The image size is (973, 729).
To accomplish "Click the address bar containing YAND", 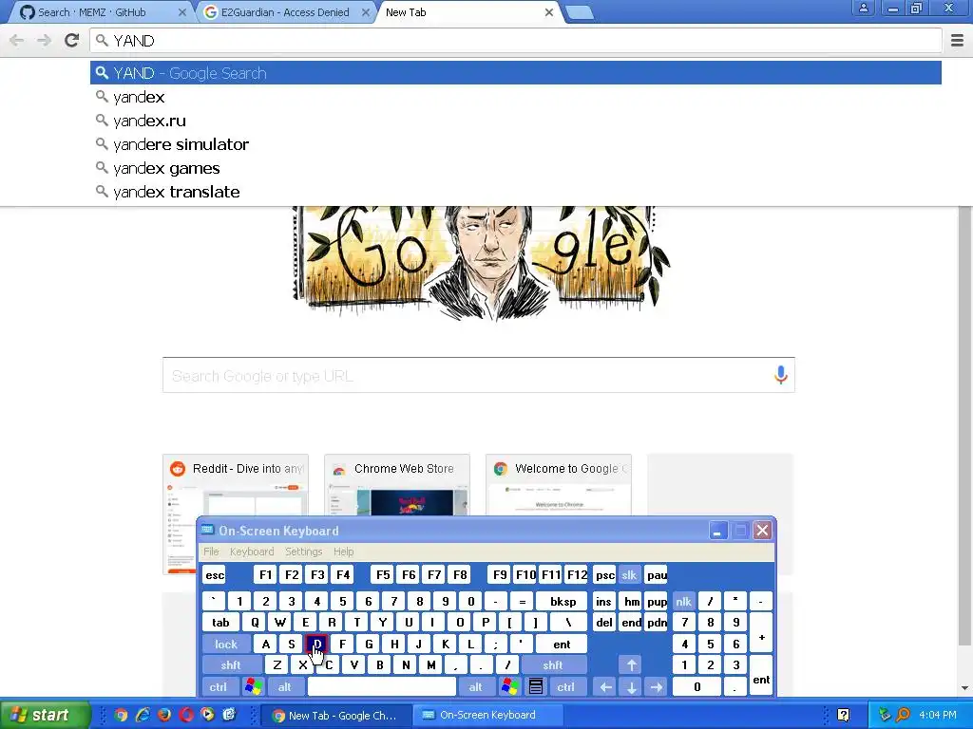I will 516,40.
